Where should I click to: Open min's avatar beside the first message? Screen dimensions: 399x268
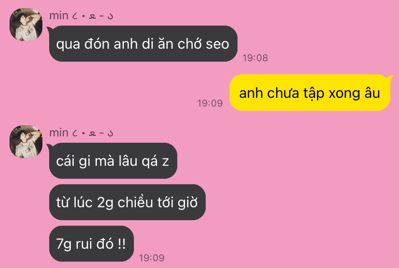tap(26, 25)
